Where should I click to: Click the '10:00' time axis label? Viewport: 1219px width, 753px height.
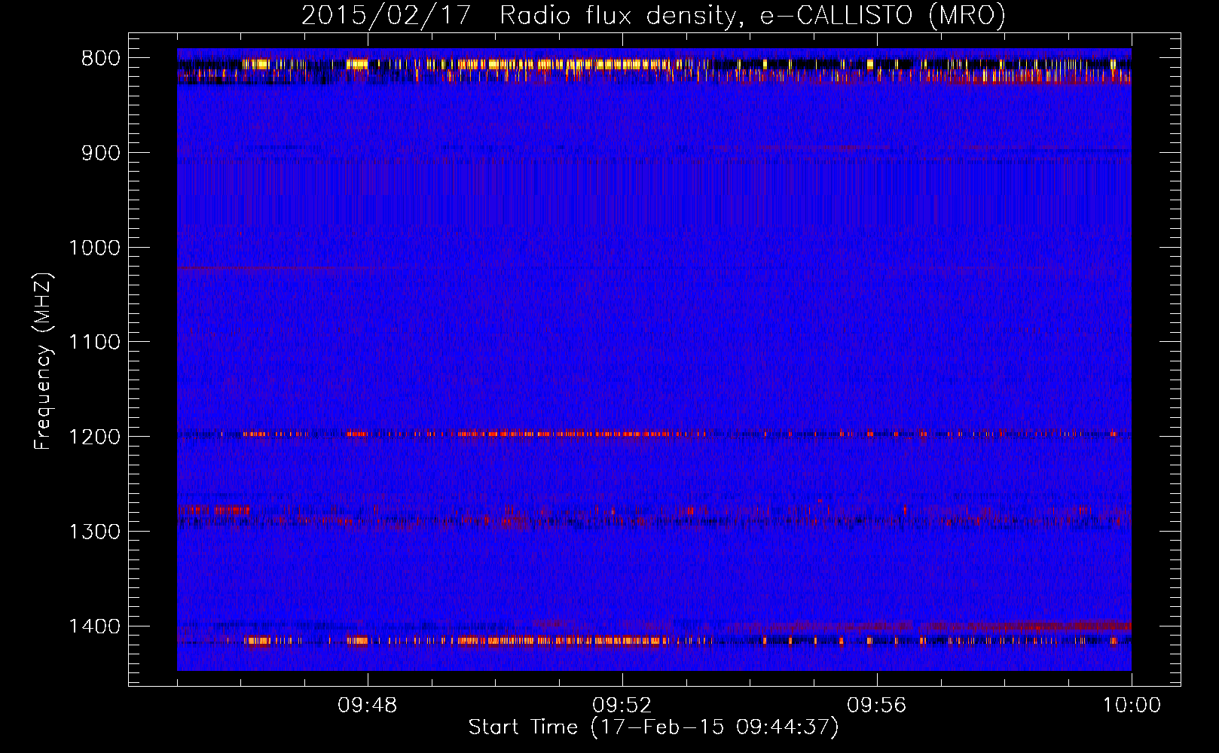tap(1132, 706)
